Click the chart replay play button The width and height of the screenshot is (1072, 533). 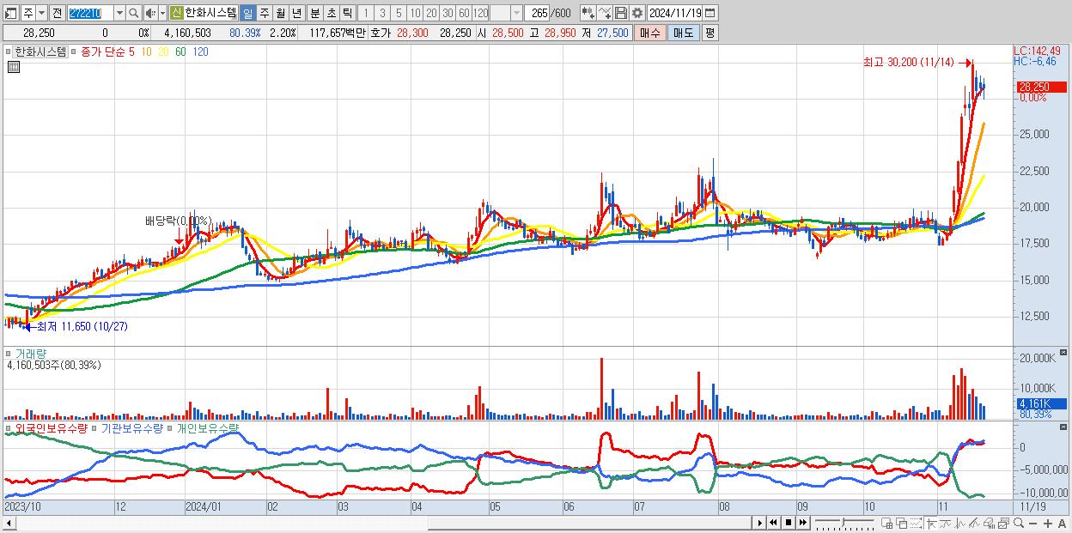(x=760, y=523)
